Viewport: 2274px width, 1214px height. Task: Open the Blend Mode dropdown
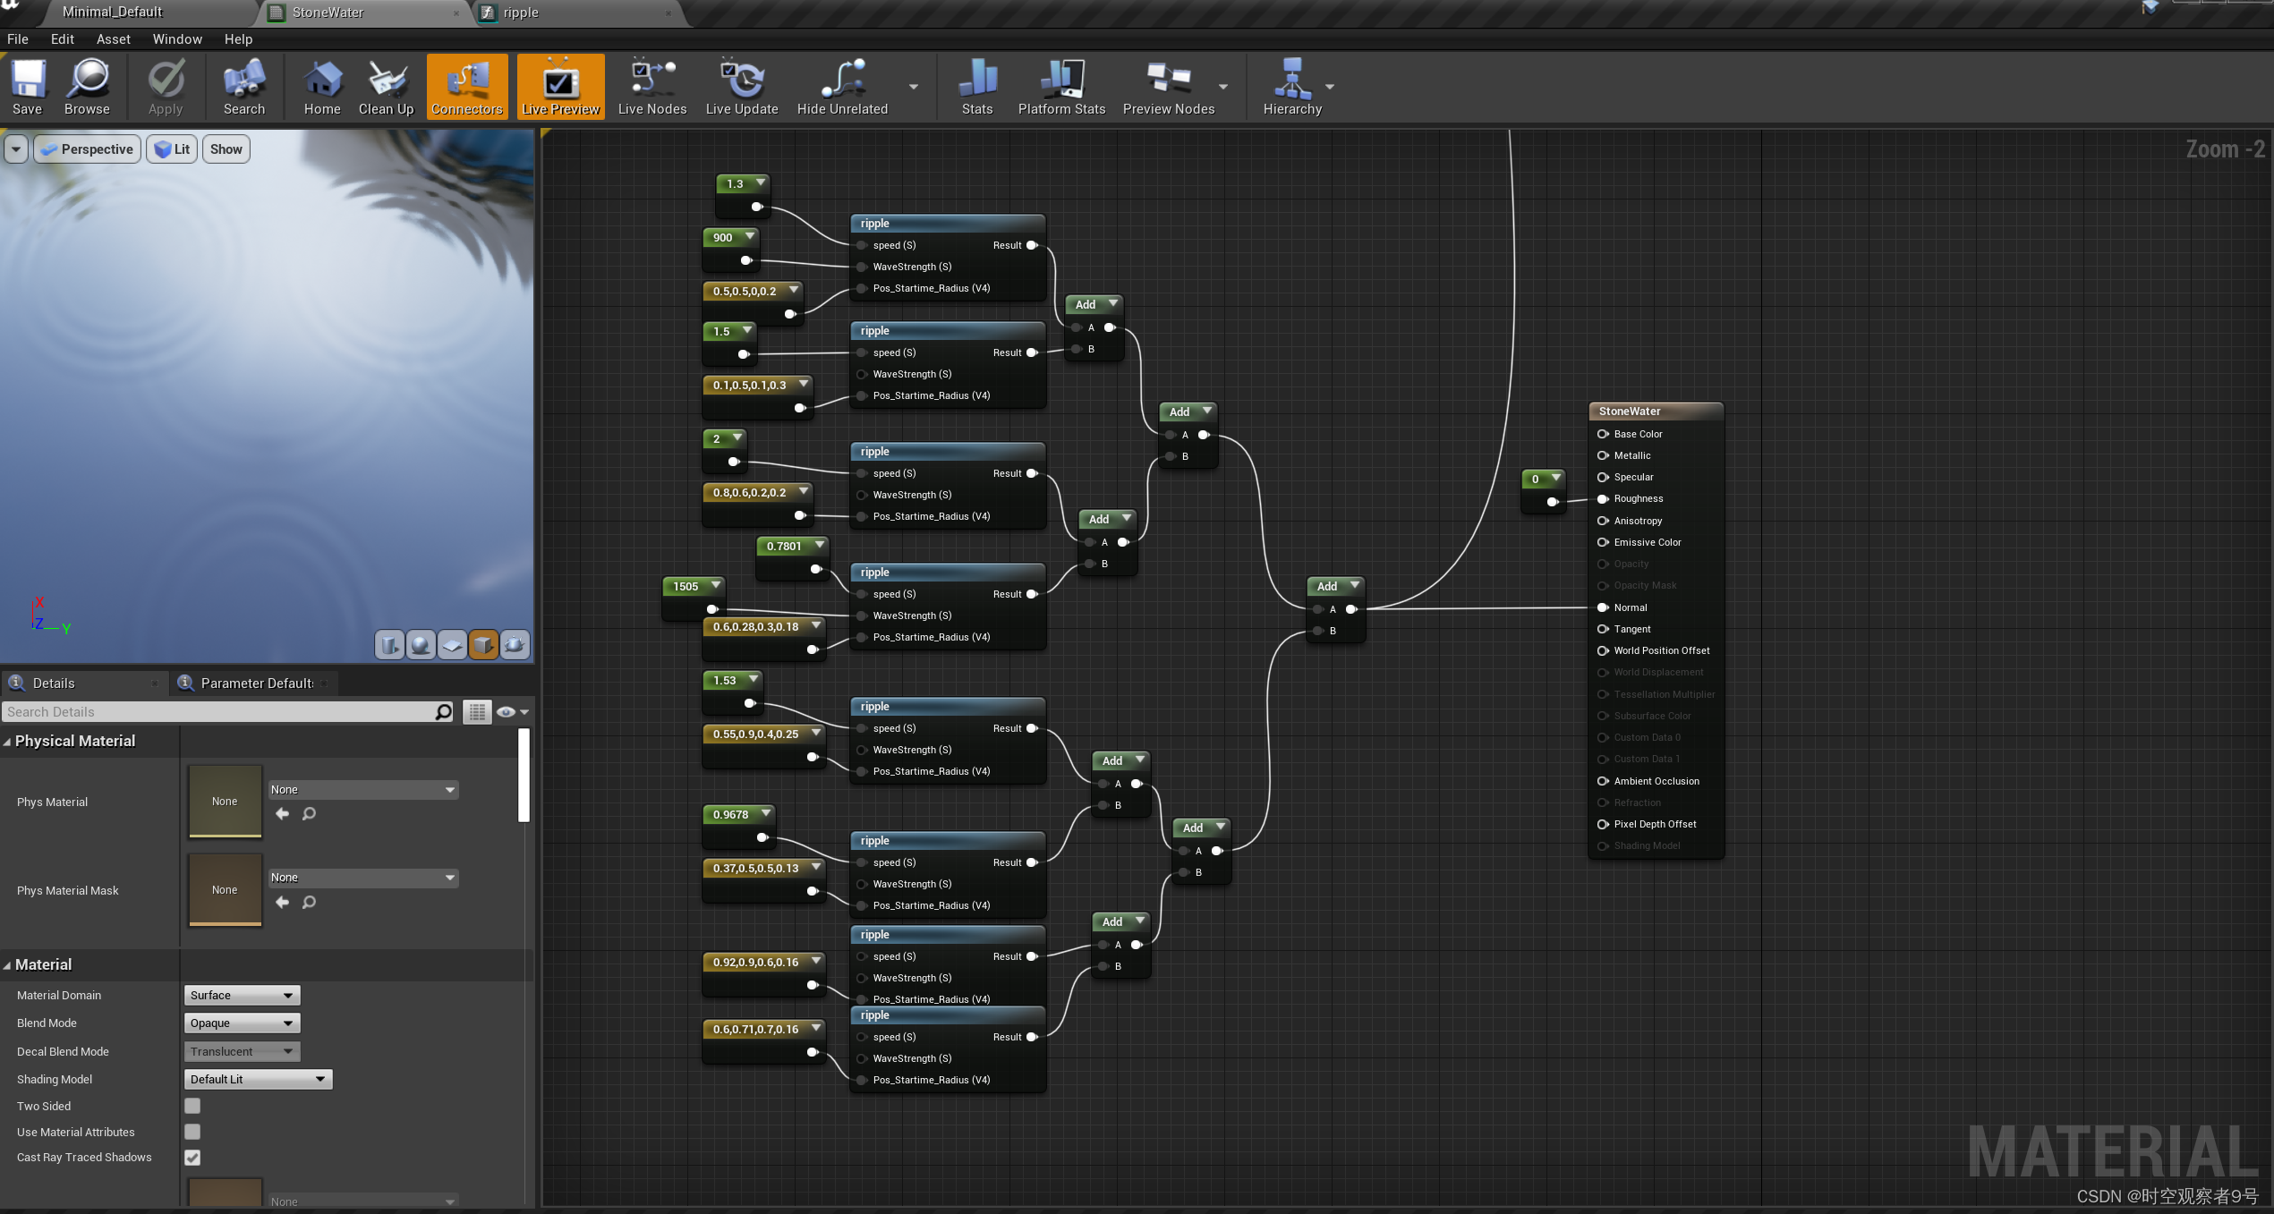click(242, 1023)
